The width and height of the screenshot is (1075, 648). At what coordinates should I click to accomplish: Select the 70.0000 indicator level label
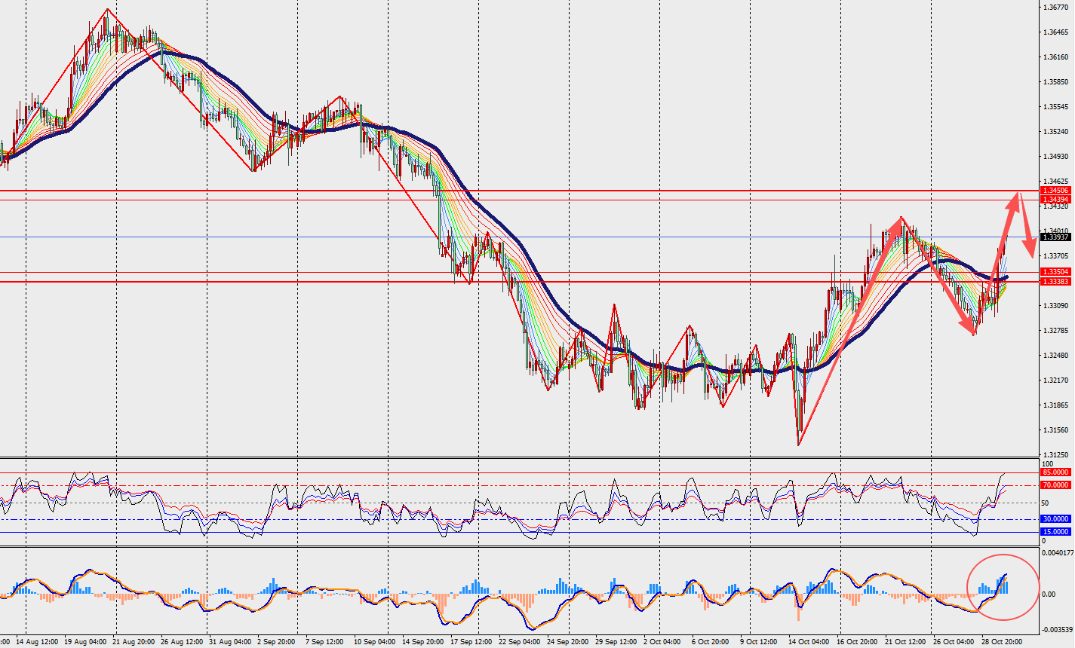click(x=1056, y=485)
